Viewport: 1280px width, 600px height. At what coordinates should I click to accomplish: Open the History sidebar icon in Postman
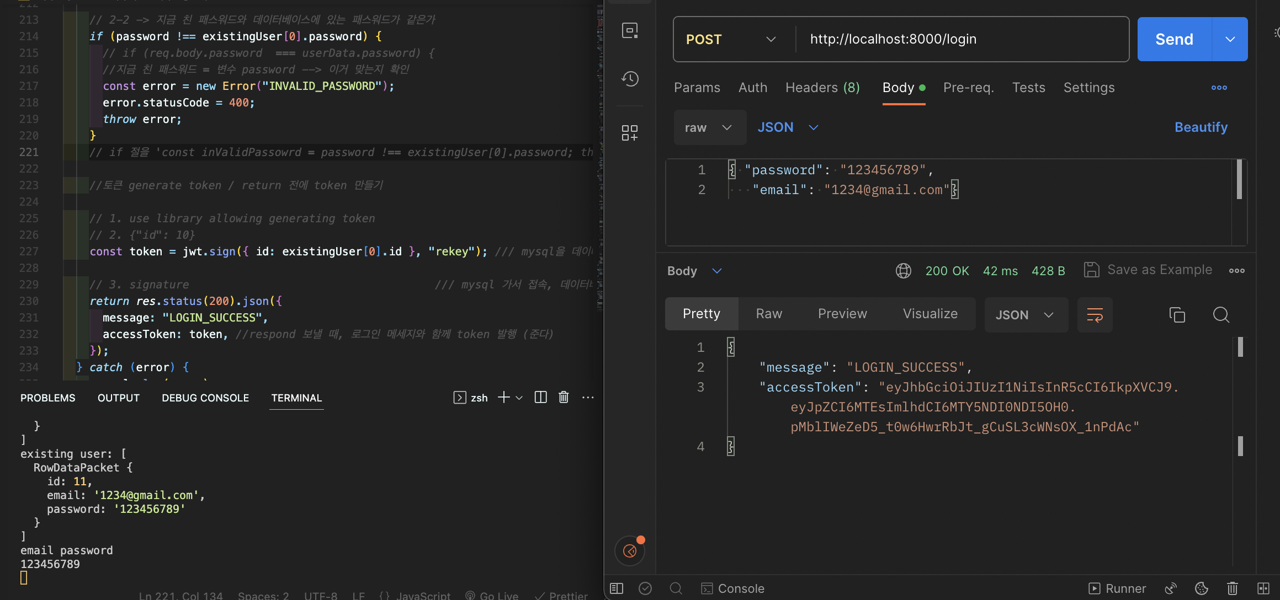point(630,79)
